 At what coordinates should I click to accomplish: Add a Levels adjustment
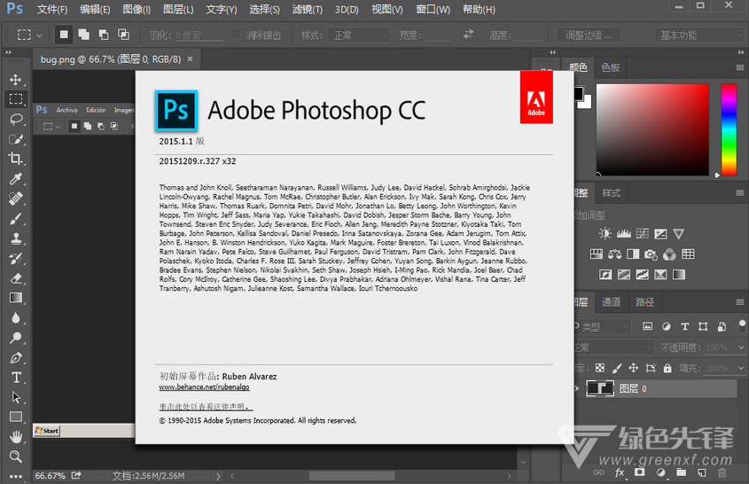[x=623, y=234]
